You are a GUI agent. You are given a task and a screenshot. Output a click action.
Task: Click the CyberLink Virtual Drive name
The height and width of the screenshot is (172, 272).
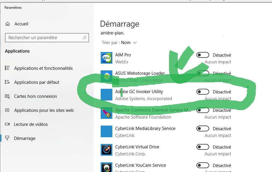click(x=137, y=147)
